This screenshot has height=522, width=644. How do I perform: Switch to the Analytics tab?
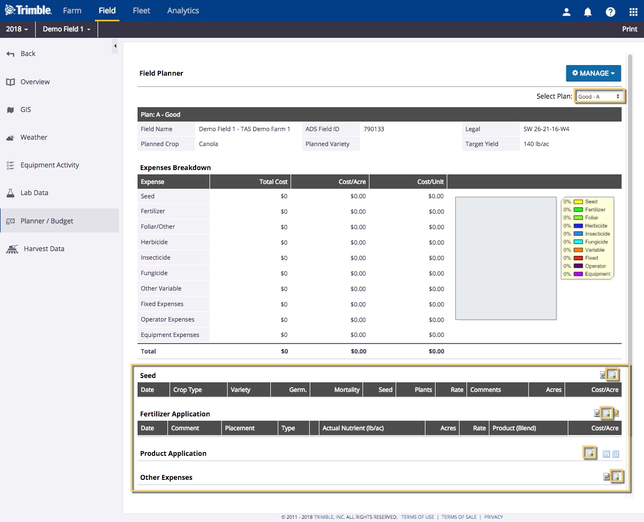point(183,11)
